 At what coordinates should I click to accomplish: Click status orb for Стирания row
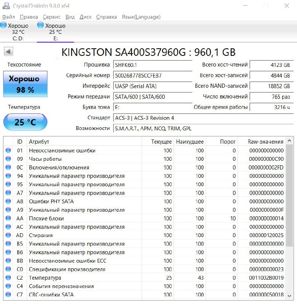pos(8,235)
